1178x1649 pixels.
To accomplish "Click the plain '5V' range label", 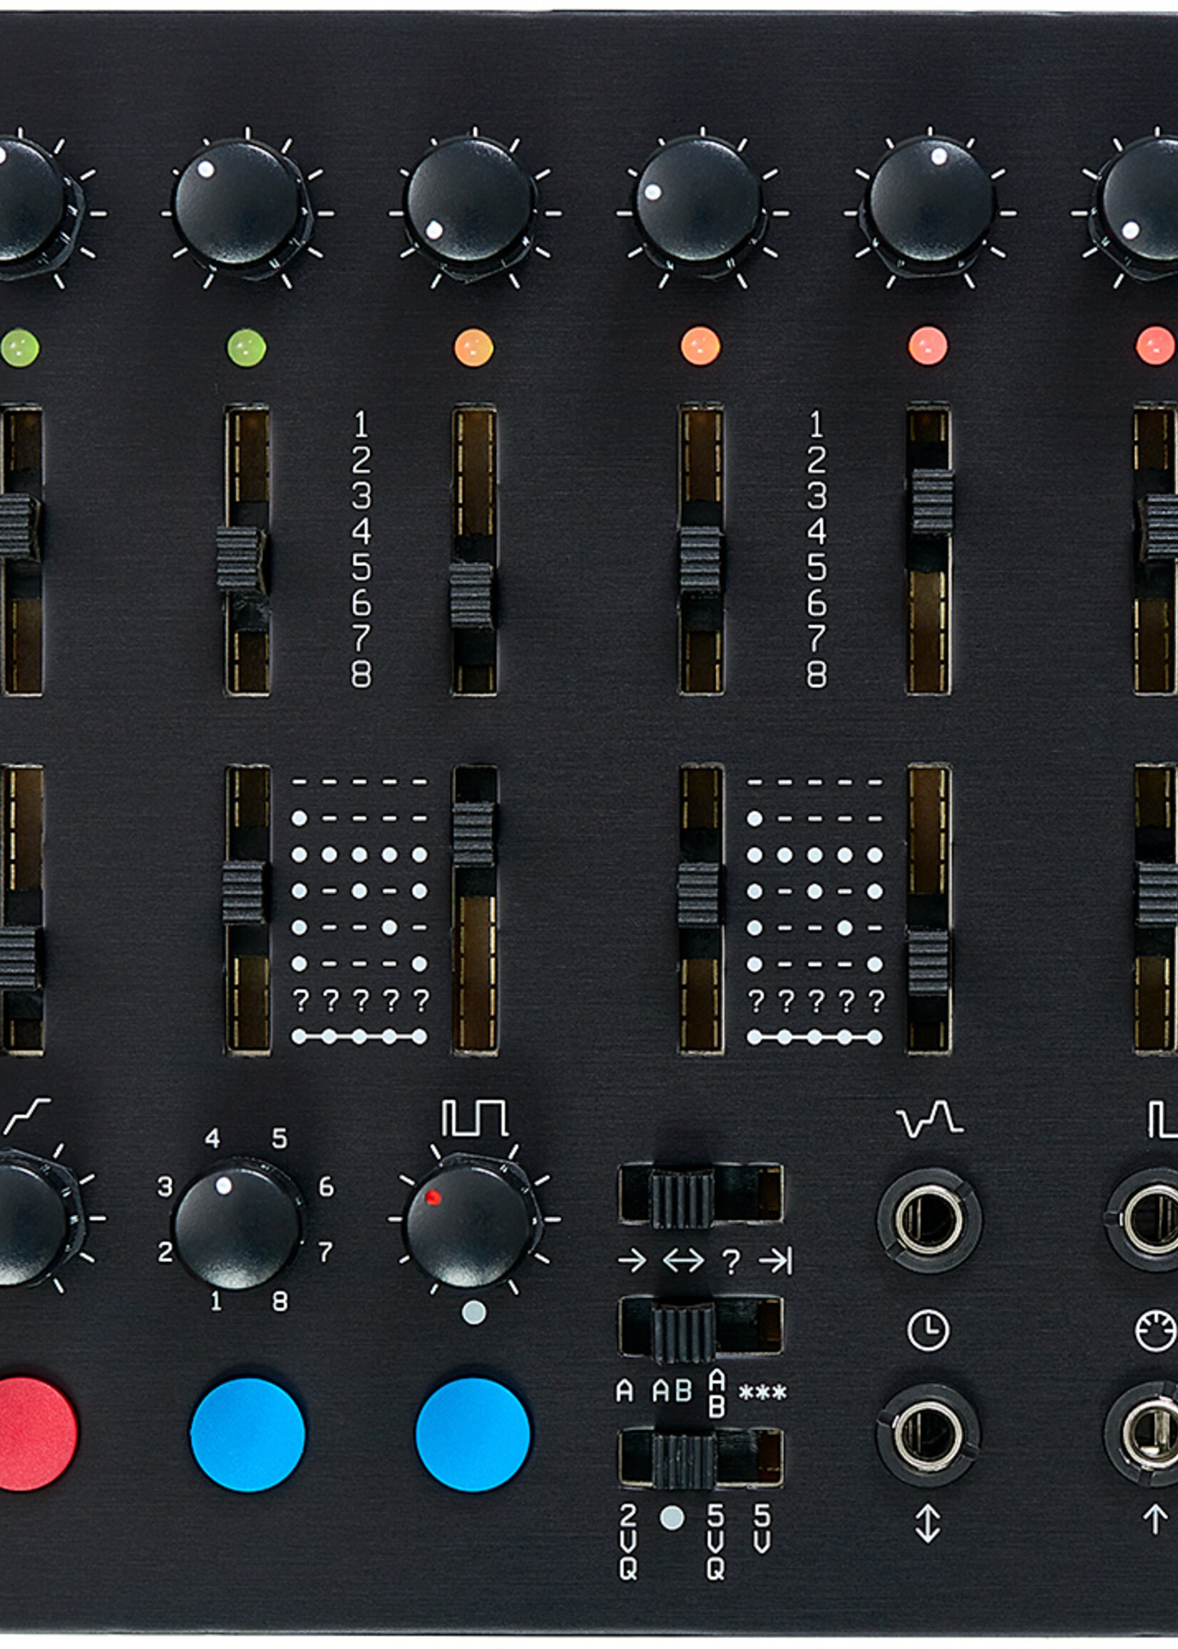I will click(x=762, y=1528).
